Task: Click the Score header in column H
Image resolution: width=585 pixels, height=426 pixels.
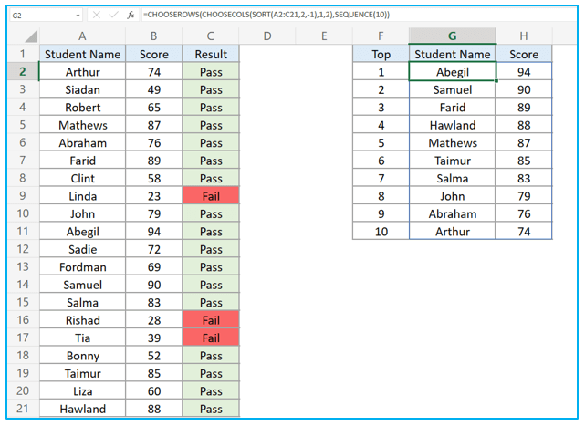Action: click(x=524, y=54)
